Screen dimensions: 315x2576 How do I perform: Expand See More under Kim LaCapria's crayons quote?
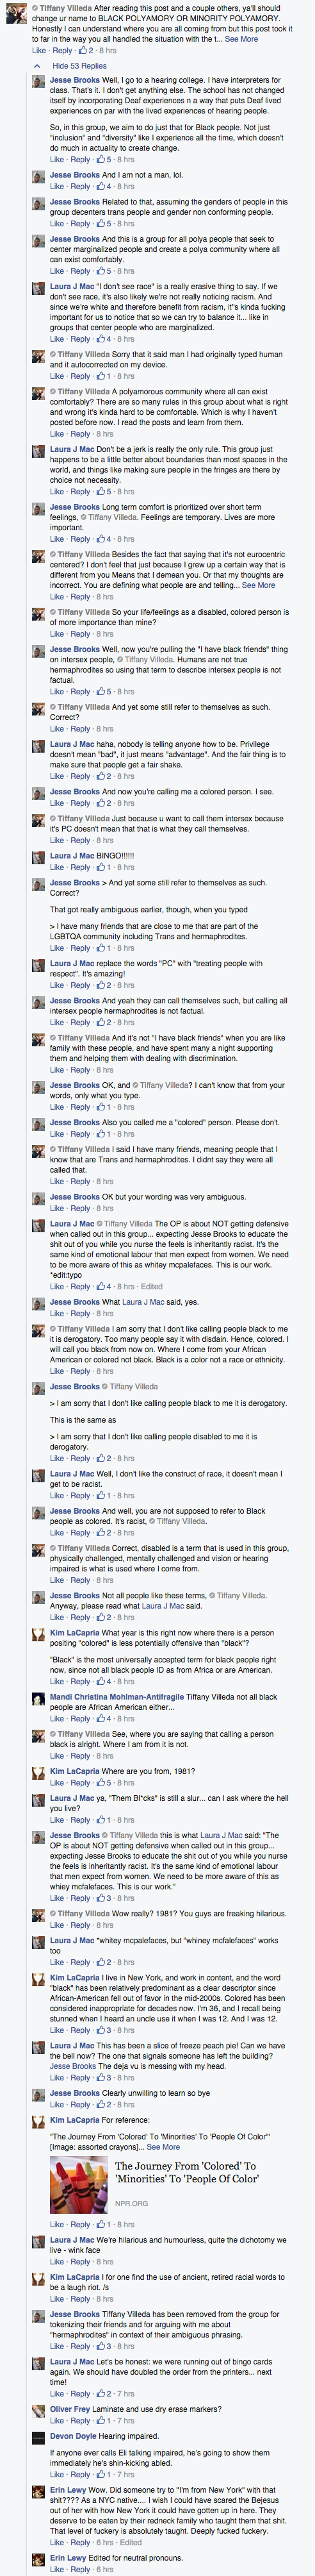click(164, 2147)
